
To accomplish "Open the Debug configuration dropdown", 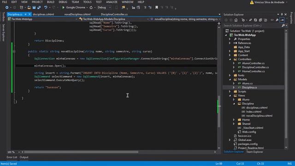I will [110, 7].
